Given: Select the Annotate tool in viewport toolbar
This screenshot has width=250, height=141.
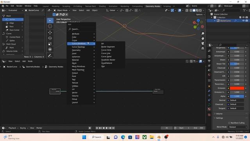Looking at the screenshot, I should (50, 56).
